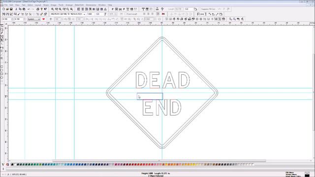Select the text tool in left toolbox
This screenshot has width=315, height=177.
[2, 26]
